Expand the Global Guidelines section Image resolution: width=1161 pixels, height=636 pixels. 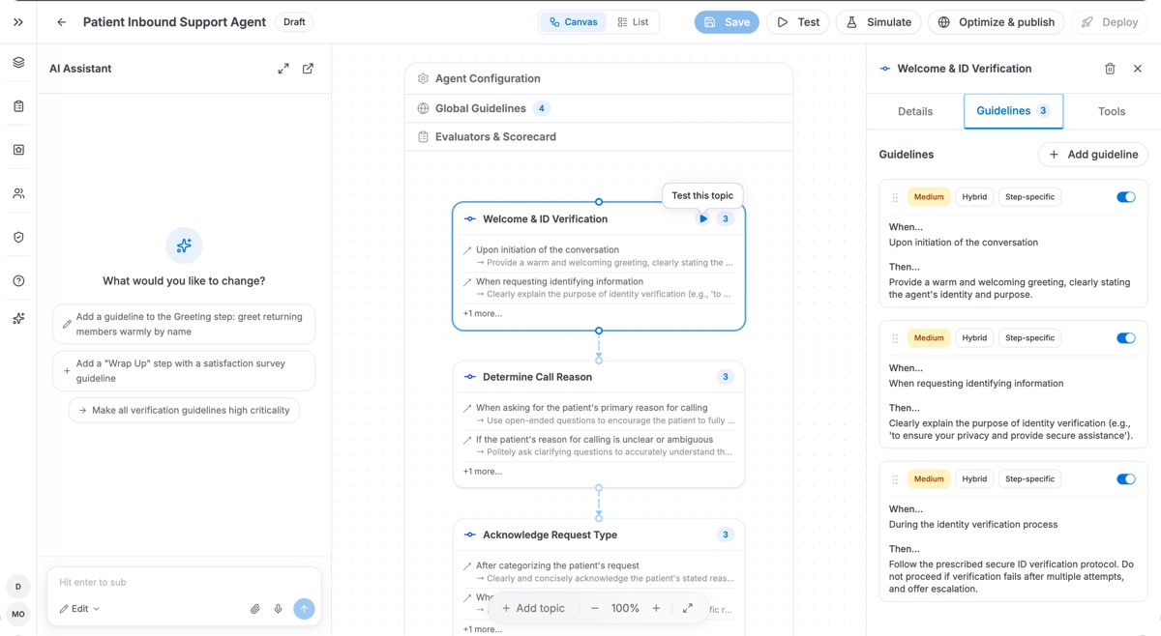click(x=599, y=108)
